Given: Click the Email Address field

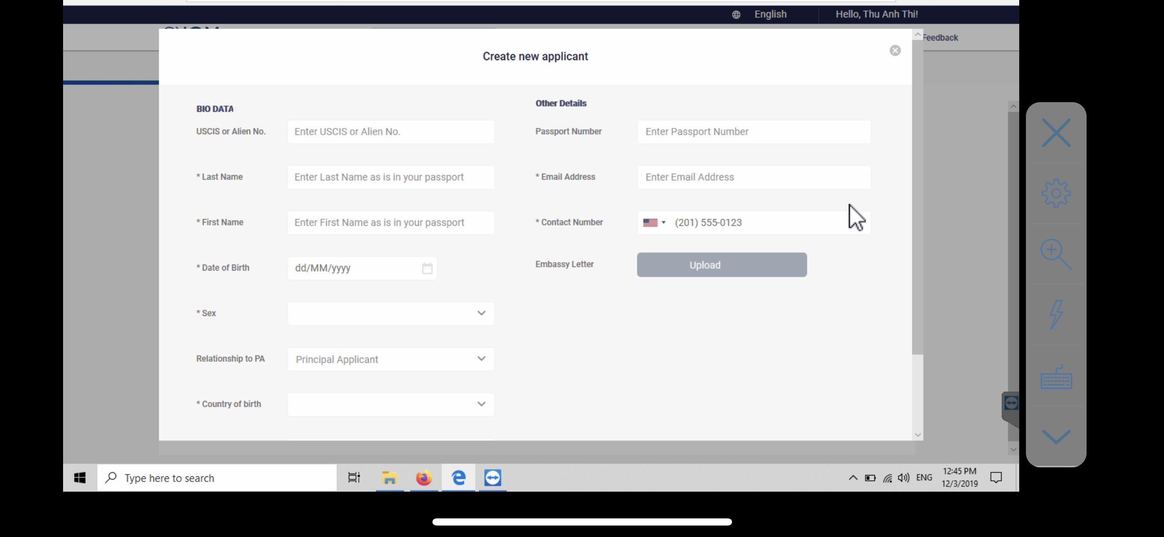Looking at the screenshot, I should pyautogui.click(x=754, y=177).
